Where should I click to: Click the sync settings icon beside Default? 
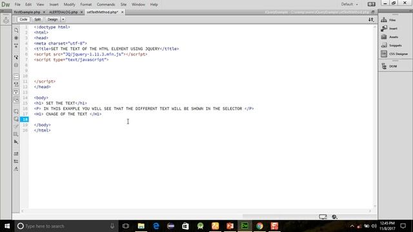372,5
